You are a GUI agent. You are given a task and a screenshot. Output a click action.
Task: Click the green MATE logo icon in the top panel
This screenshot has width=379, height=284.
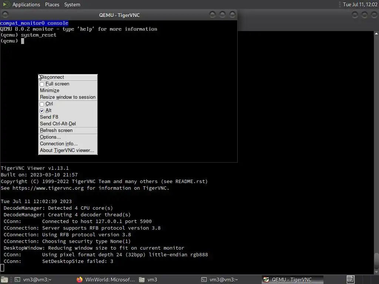[x=6, y=4]
